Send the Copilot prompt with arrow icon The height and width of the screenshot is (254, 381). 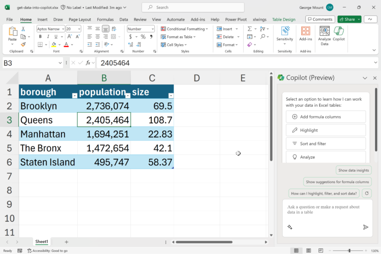[x=366, y=227]
